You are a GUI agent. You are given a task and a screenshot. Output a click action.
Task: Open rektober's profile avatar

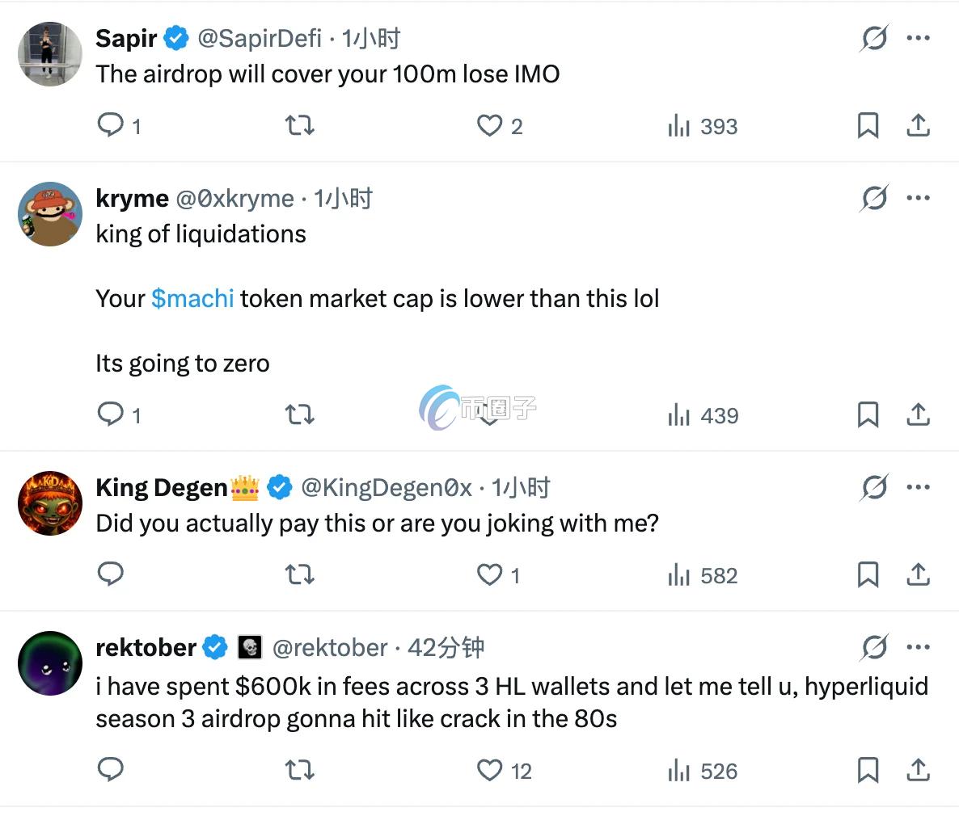(x=50, y=663)
